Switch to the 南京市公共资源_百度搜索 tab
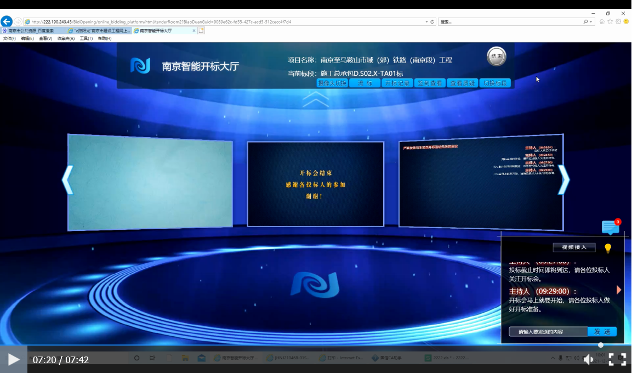This screenshot has width=632, height=373. [33, 31]
